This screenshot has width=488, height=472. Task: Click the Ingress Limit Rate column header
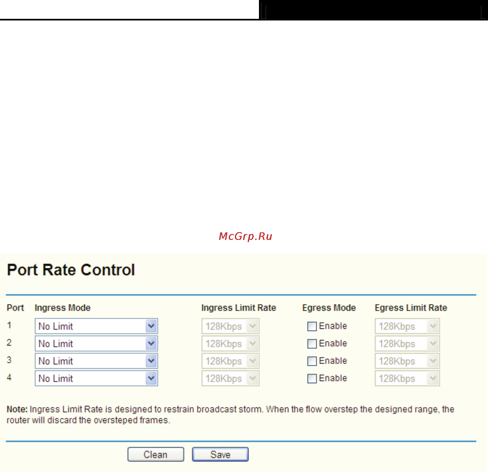pos(239,308)
